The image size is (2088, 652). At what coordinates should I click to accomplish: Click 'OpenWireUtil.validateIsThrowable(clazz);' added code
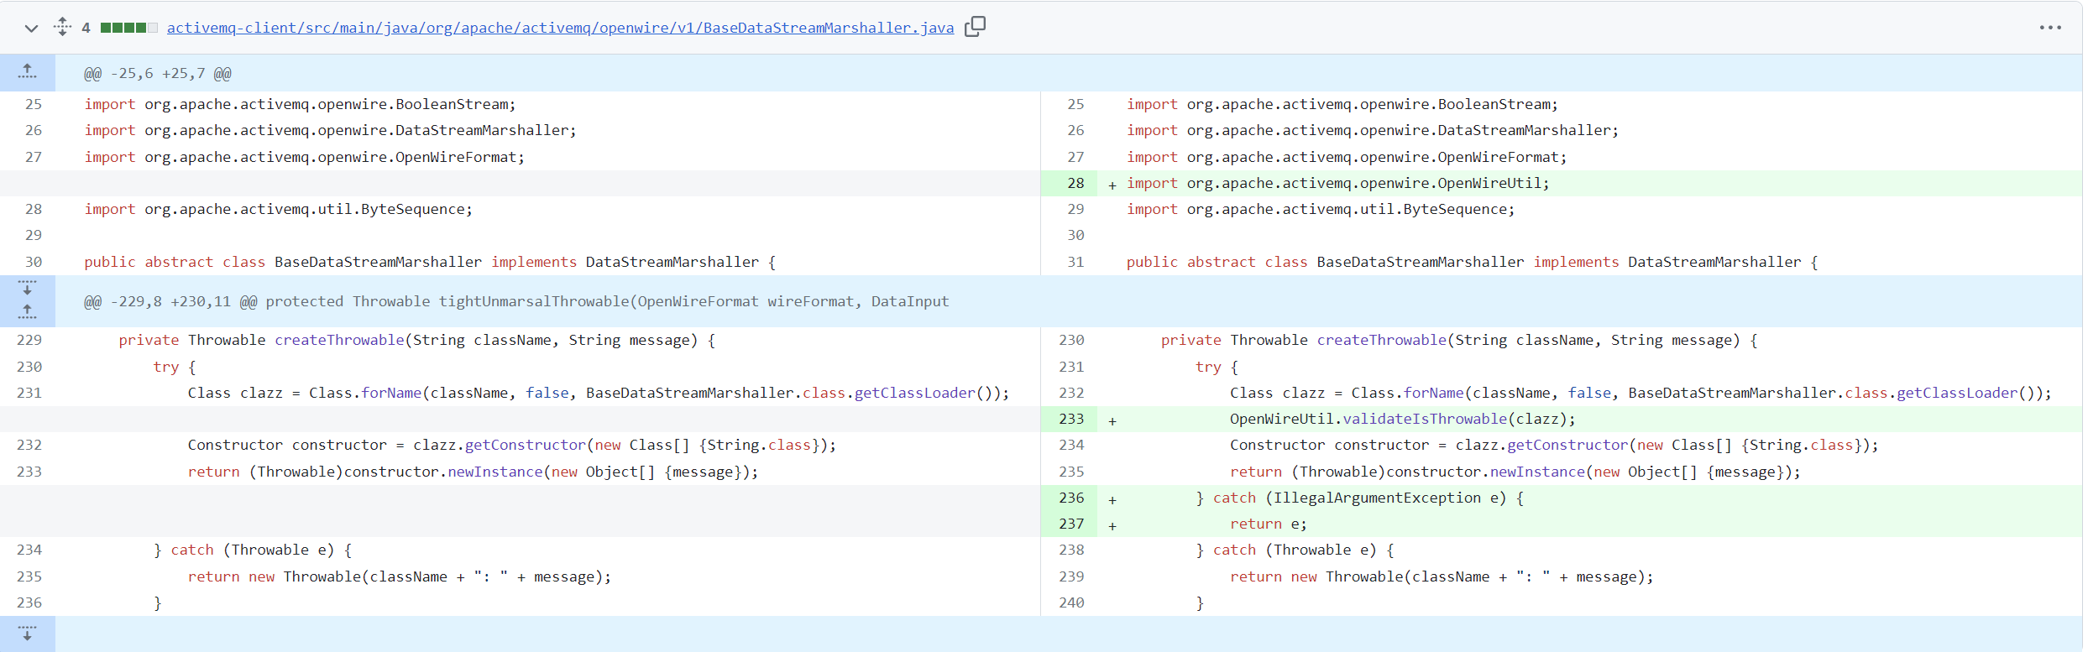point(1402,419)
